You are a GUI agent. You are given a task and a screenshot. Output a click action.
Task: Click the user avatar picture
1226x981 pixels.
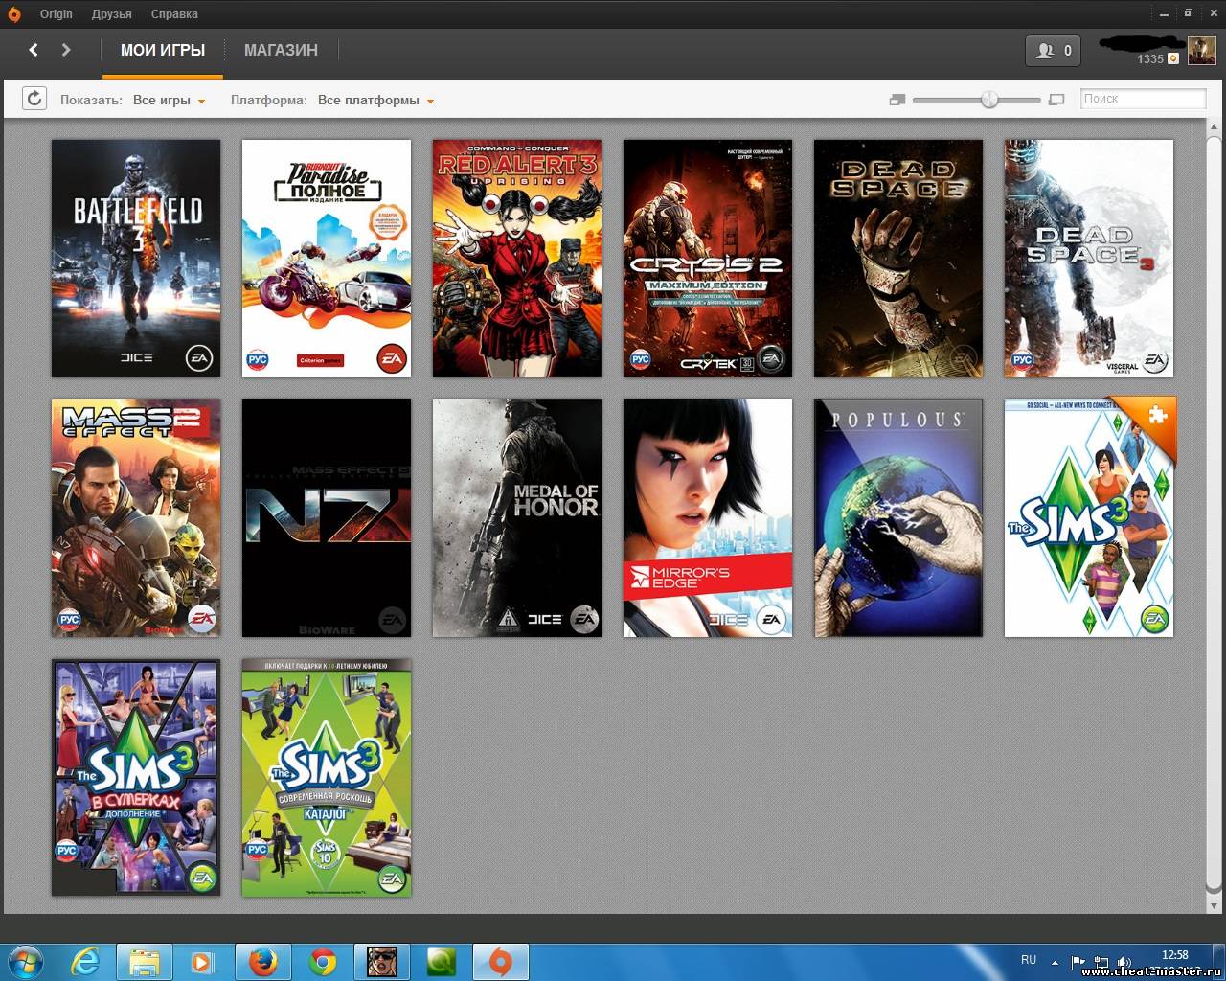(x=1201, y=51)
